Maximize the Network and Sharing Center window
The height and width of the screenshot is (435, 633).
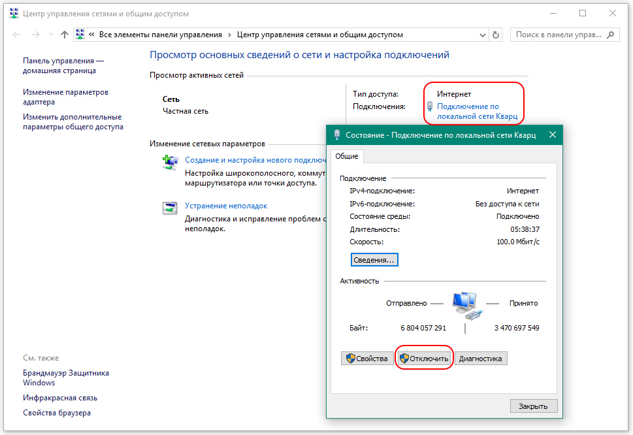[x=583, y=13]
